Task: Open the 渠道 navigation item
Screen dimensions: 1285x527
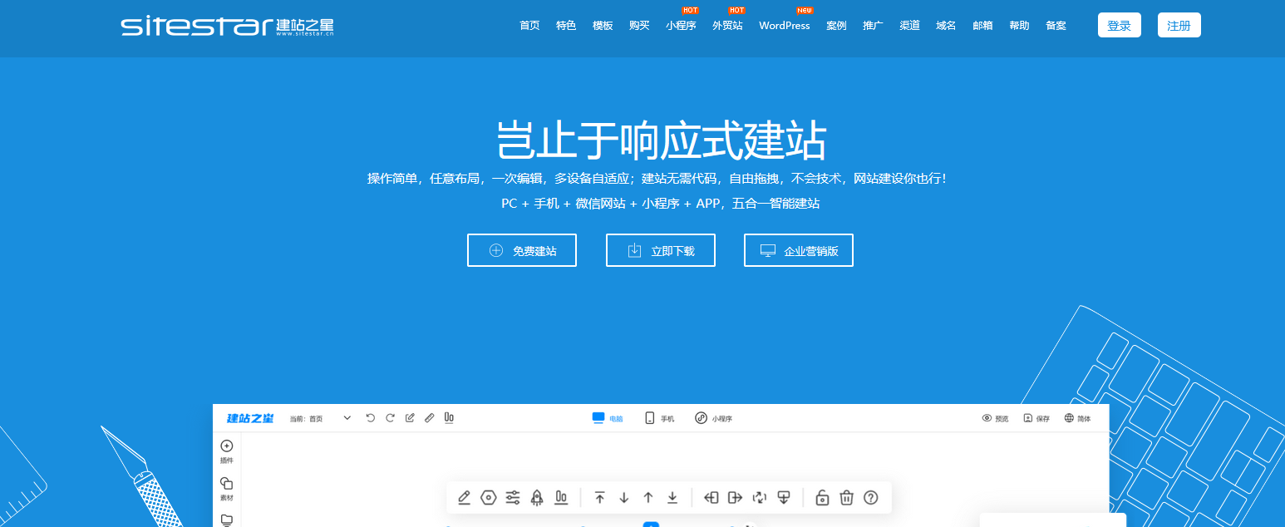Action: [x=909, y=26]
